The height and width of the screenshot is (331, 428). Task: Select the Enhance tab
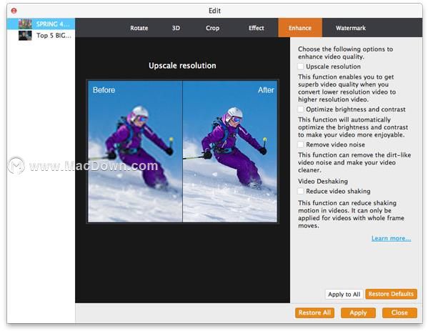(300, 28)
